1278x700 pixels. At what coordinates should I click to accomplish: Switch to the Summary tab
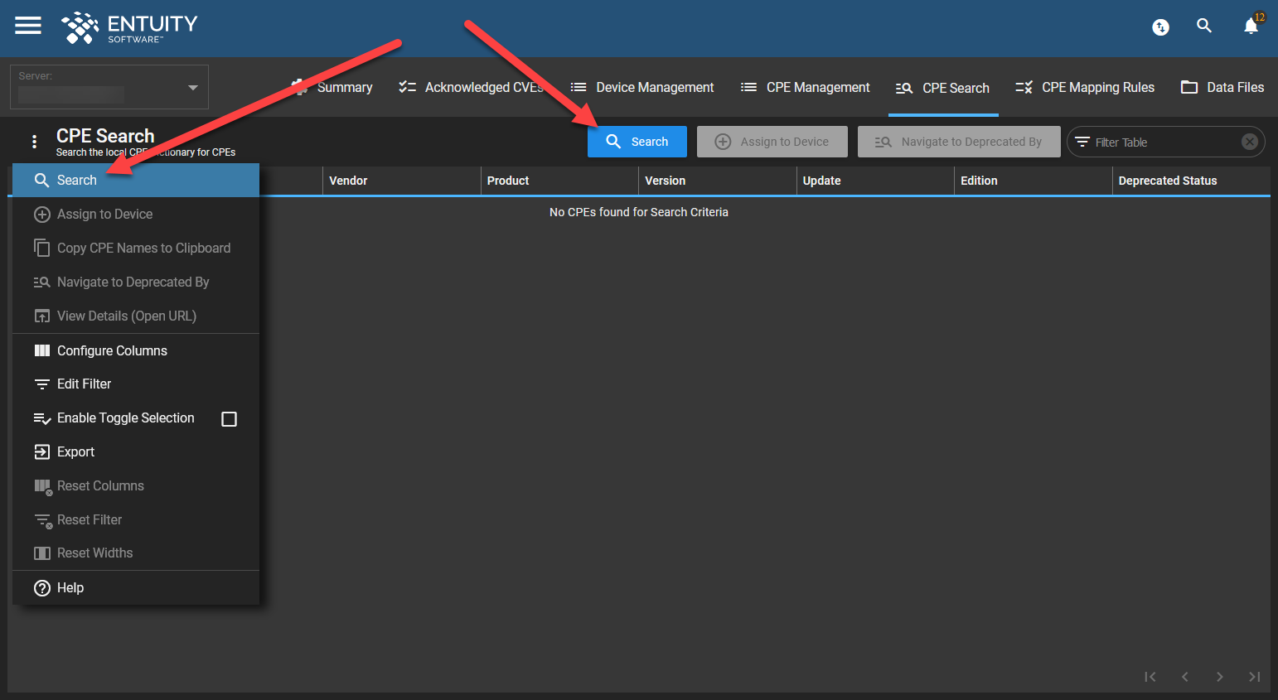332,87
